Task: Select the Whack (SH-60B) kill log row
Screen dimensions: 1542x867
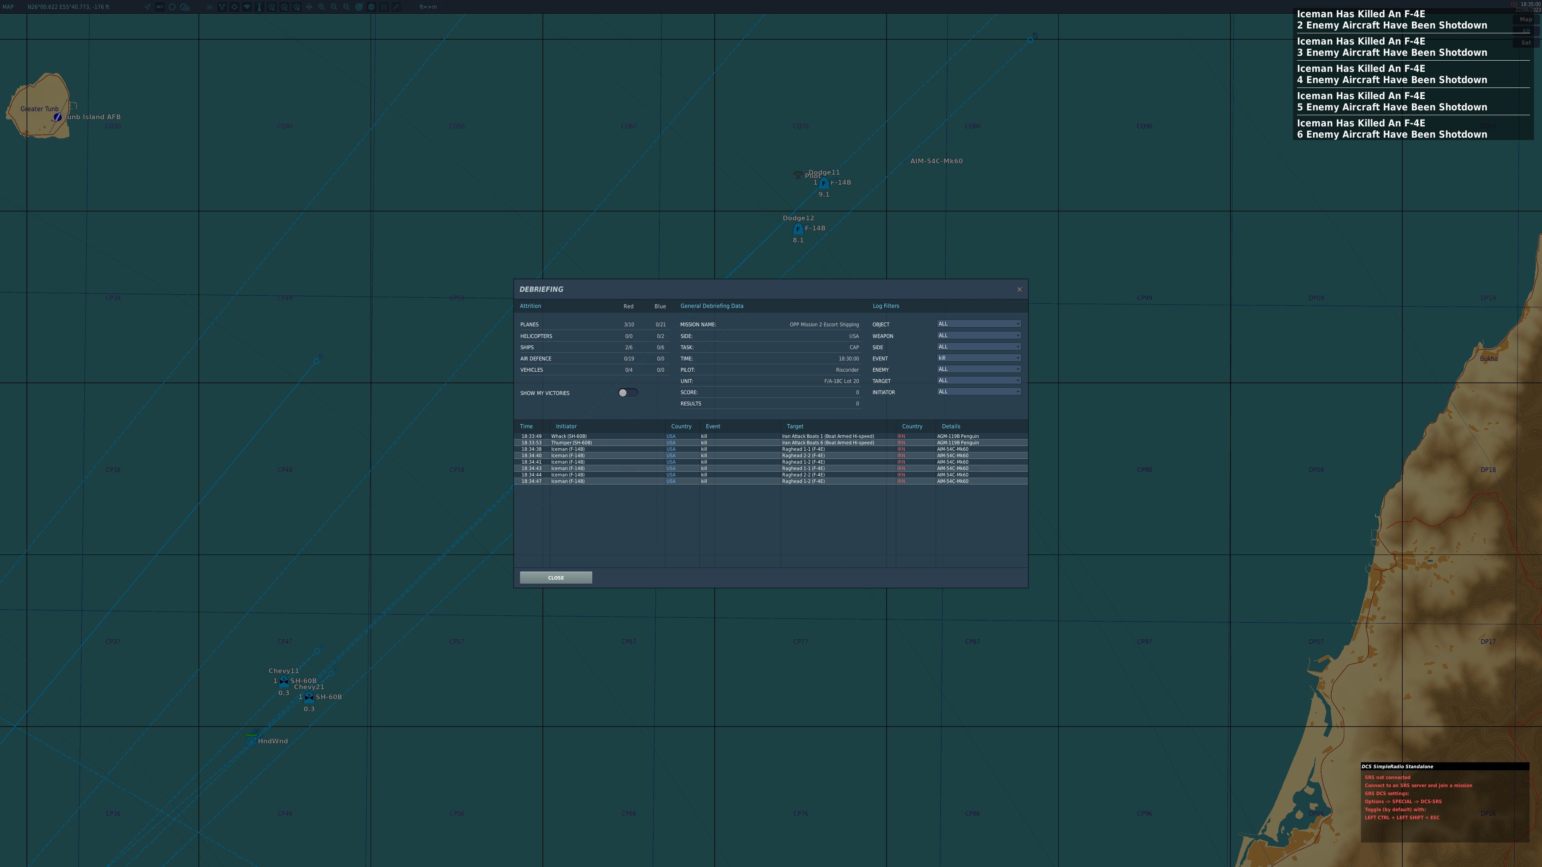Action: (771, 436)
